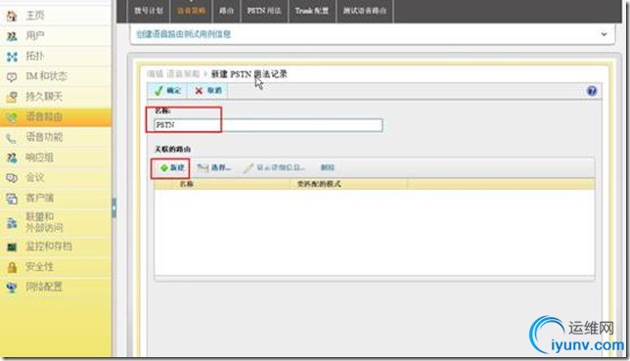Open 会议 in the left navigation

point(56,178)
